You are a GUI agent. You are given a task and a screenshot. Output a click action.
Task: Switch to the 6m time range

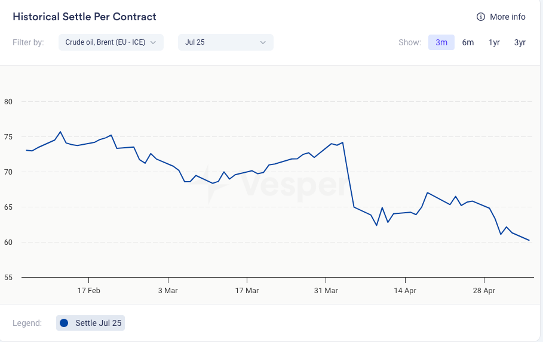point(468,42)
